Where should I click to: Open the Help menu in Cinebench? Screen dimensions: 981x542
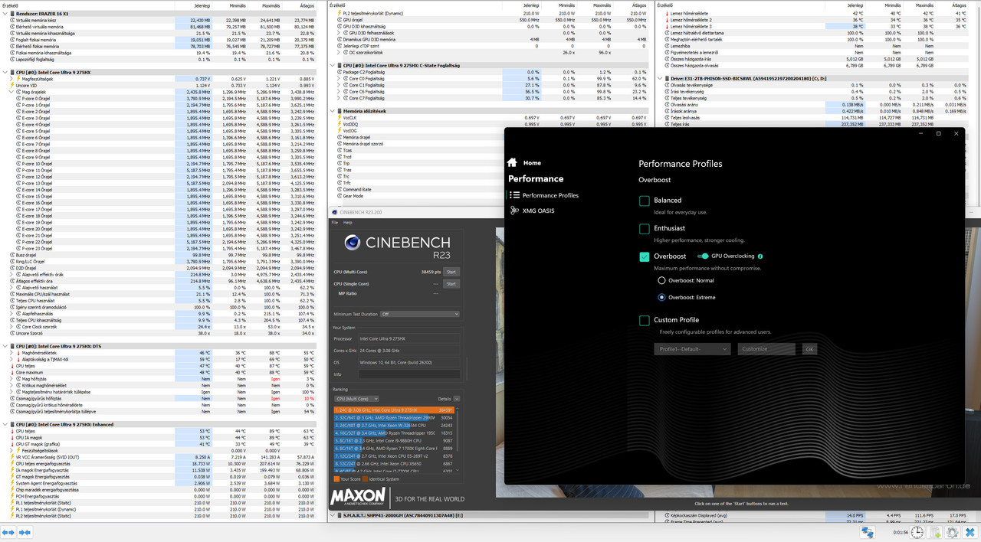coord(348,223)
